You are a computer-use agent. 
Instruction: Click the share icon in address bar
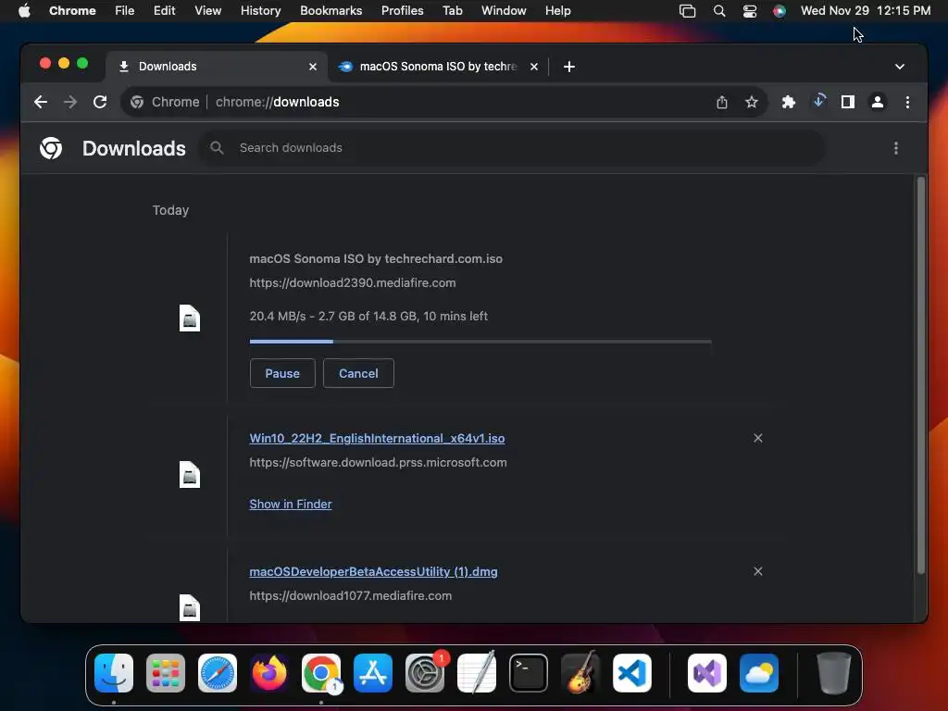[722, 102]
